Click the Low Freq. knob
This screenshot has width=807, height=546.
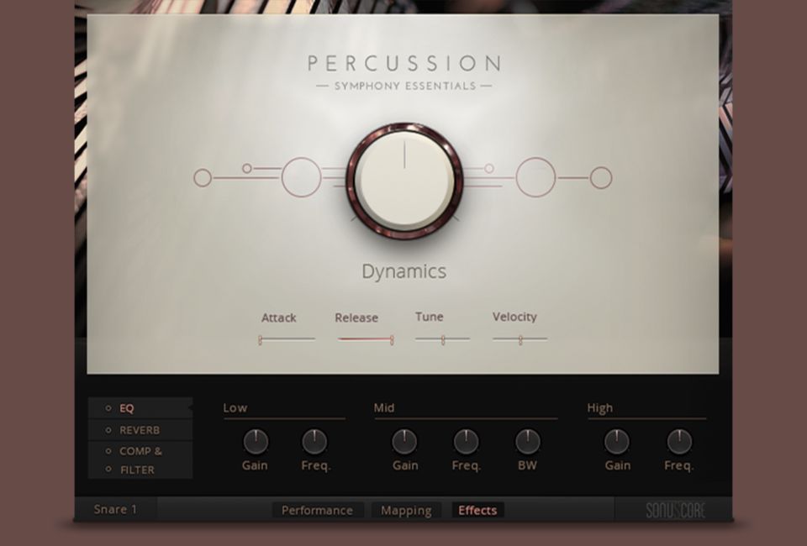pyautogui.click(x=314, y=441)
